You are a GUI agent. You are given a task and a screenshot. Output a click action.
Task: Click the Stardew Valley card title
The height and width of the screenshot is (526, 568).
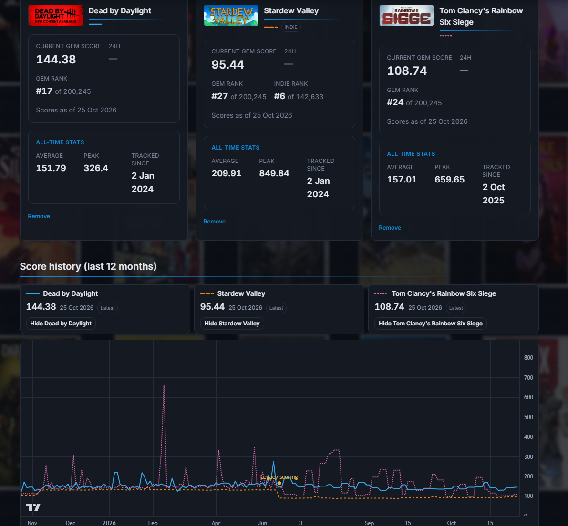point(291,11)
